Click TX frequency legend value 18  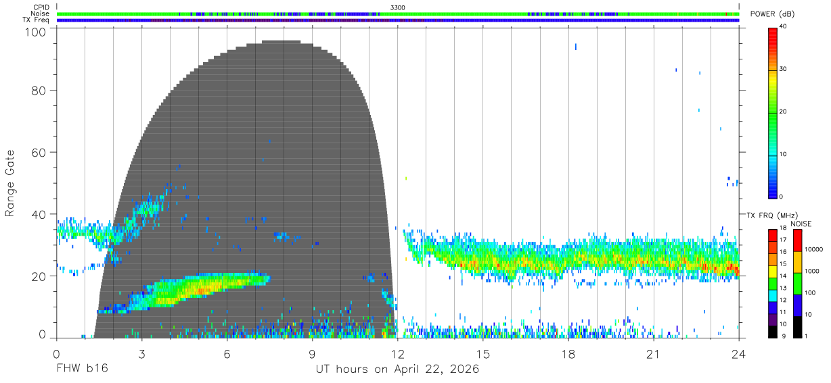[784, 228]
